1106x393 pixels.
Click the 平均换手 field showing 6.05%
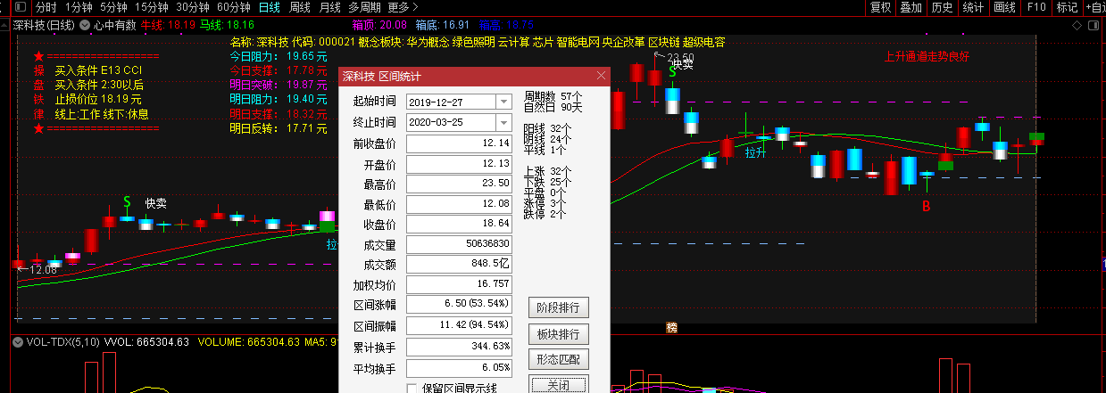[459, 366]
